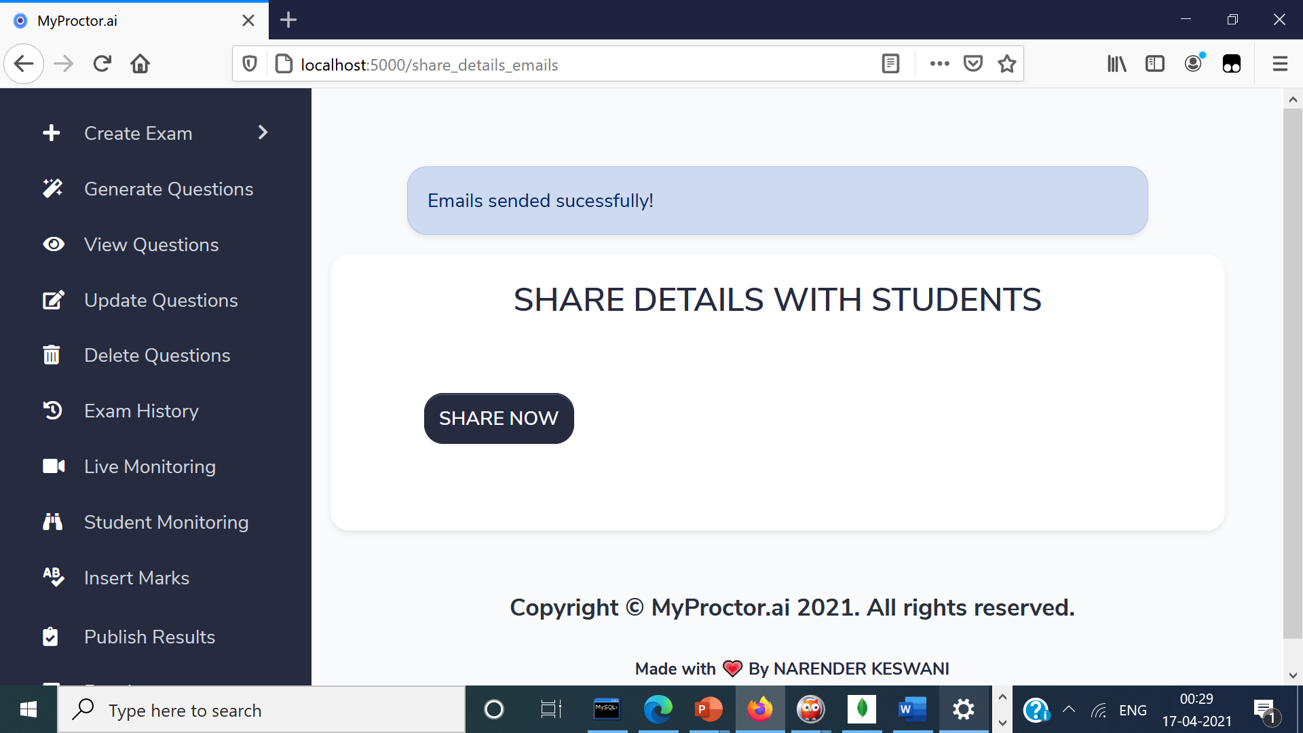Image resolution: width=1303 pixels, height=733 pixels.
Task: Toggle the Firefox sidebar panel
Action: pyautogui.click(x=1154, y=64)
